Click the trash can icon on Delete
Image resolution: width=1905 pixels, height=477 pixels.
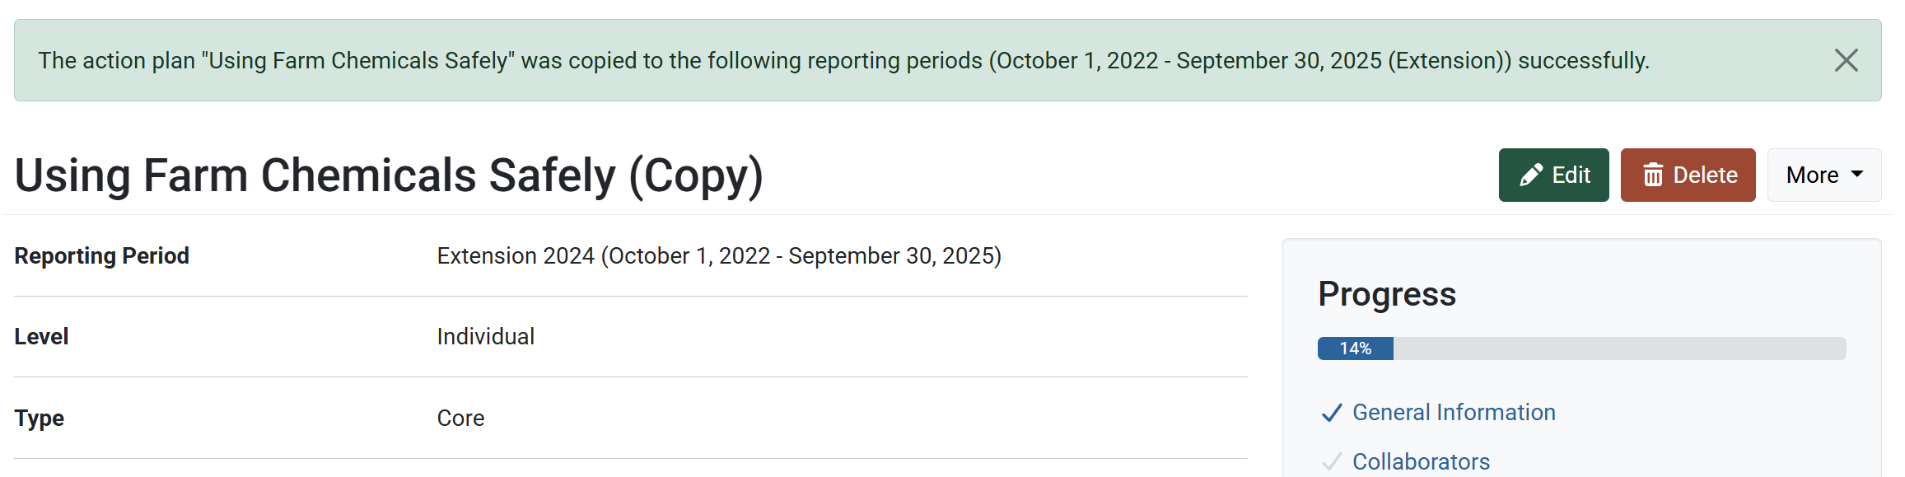click(x=1652, y=175)
